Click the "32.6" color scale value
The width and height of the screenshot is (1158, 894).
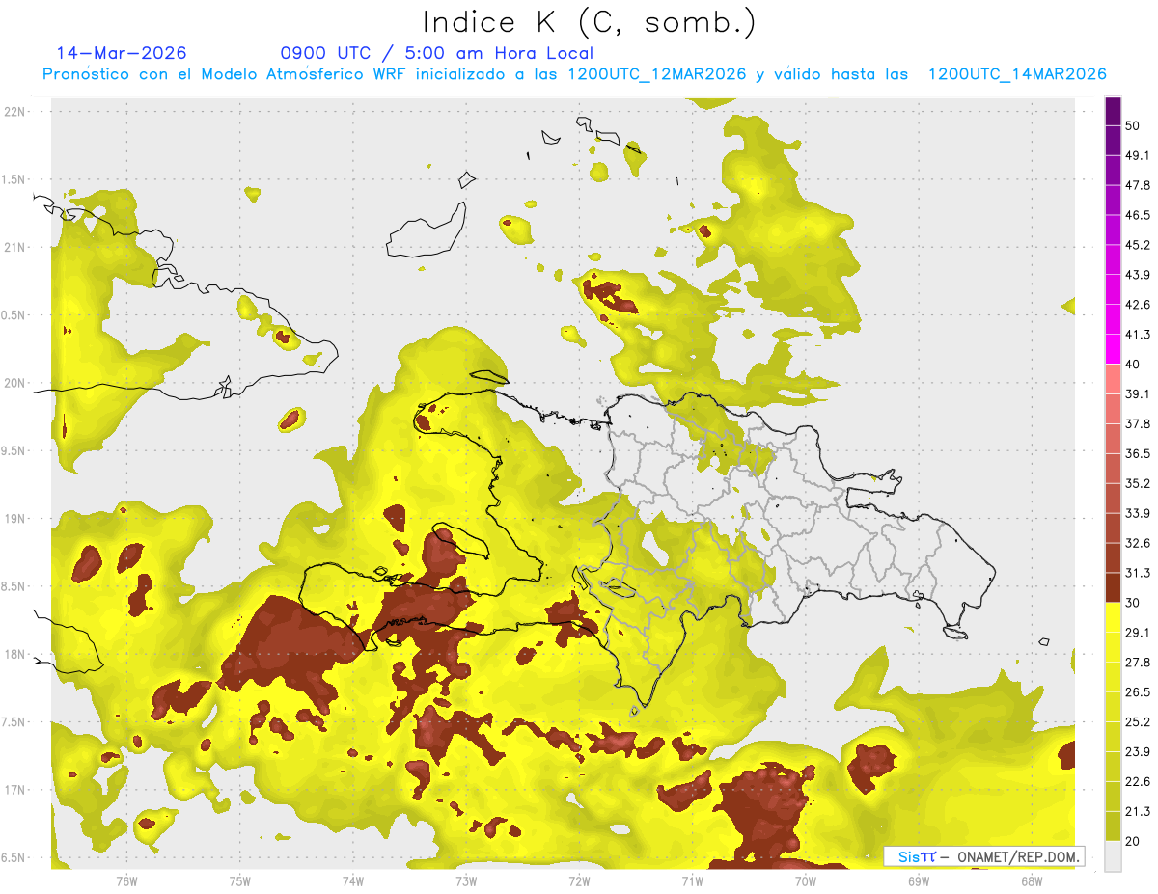pyautogui.click(x=1138, y=543)
